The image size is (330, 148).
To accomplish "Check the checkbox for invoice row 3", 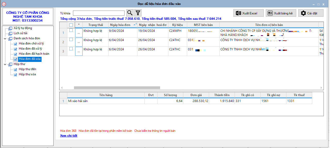I will (x=71, y=49).
